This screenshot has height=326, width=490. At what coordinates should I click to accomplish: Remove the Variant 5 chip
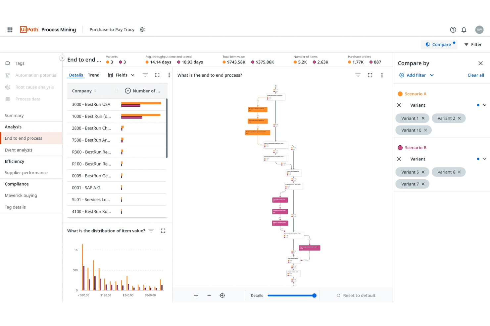pyautogui.click(x=423, y=172)
